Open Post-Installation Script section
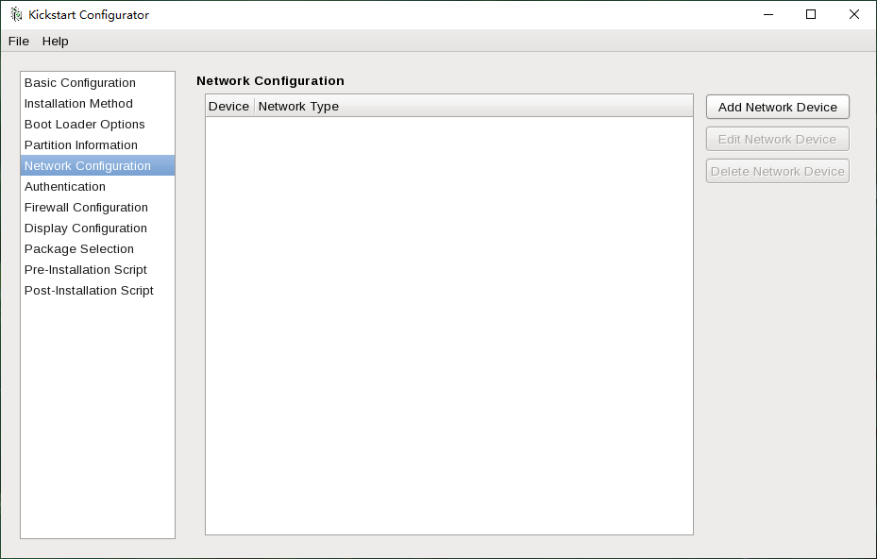Image resolution: width=877 pixels, height=559 pixels. pyautogui.click(x=97, y=290)
